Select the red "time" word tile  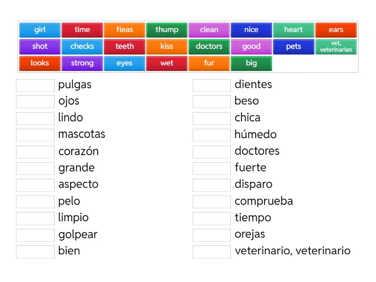pos(82,30)
